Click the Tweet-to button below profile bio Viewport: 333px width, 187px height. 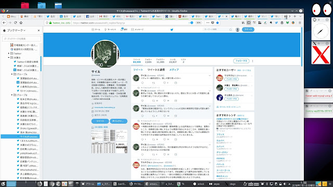100,121
